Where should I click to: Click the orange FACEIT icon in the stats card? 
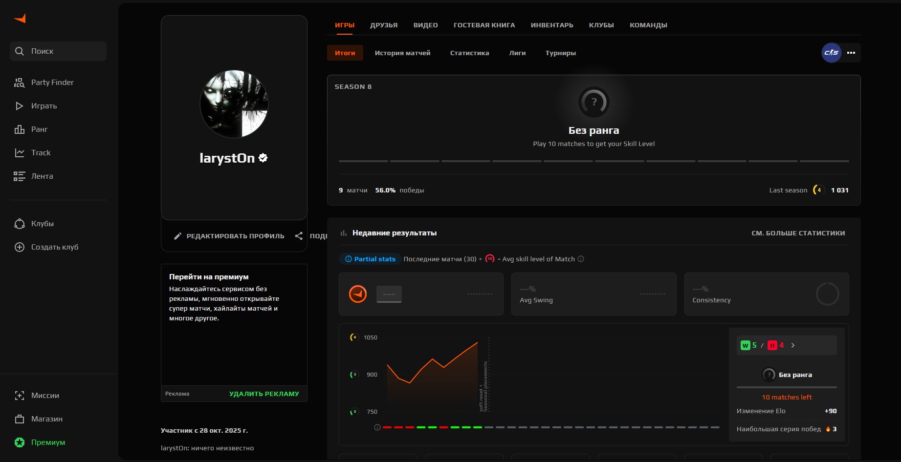click(x=358, y=294)
